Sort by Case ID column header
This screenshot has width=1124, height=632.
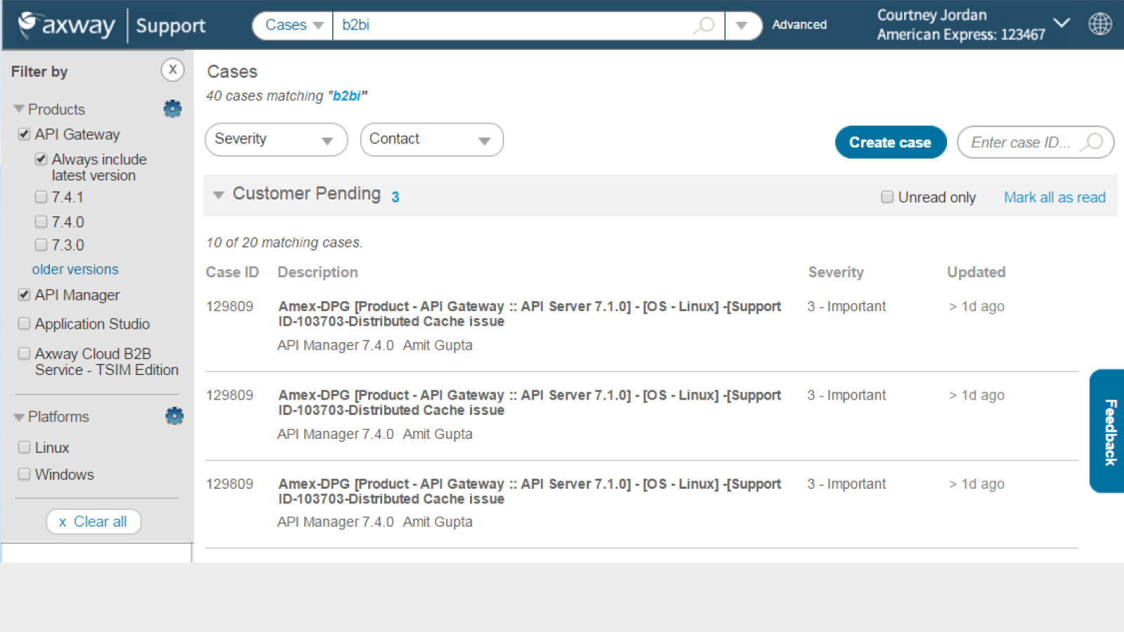click(233, 272)
